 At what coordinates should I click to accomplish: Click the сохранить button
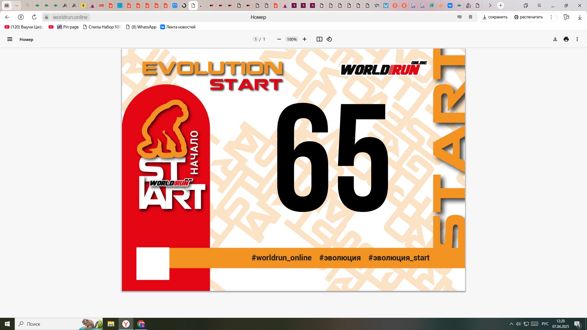pyautogui.click(x=495, y=17)
